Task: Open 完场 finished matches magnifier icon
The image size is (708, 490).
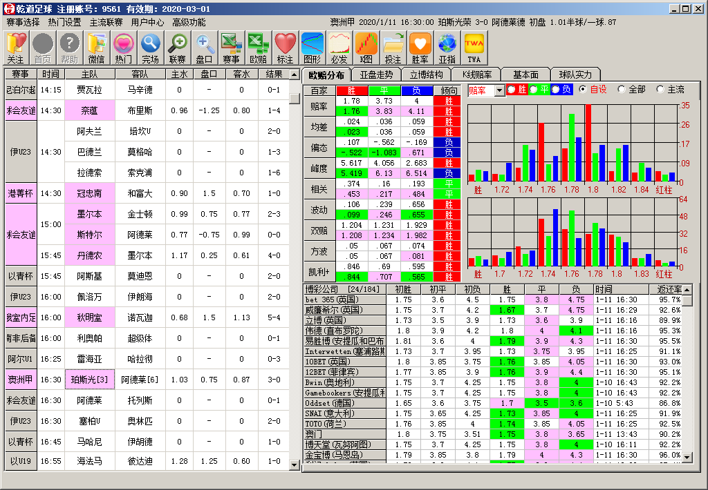Action: coord(150,48)
